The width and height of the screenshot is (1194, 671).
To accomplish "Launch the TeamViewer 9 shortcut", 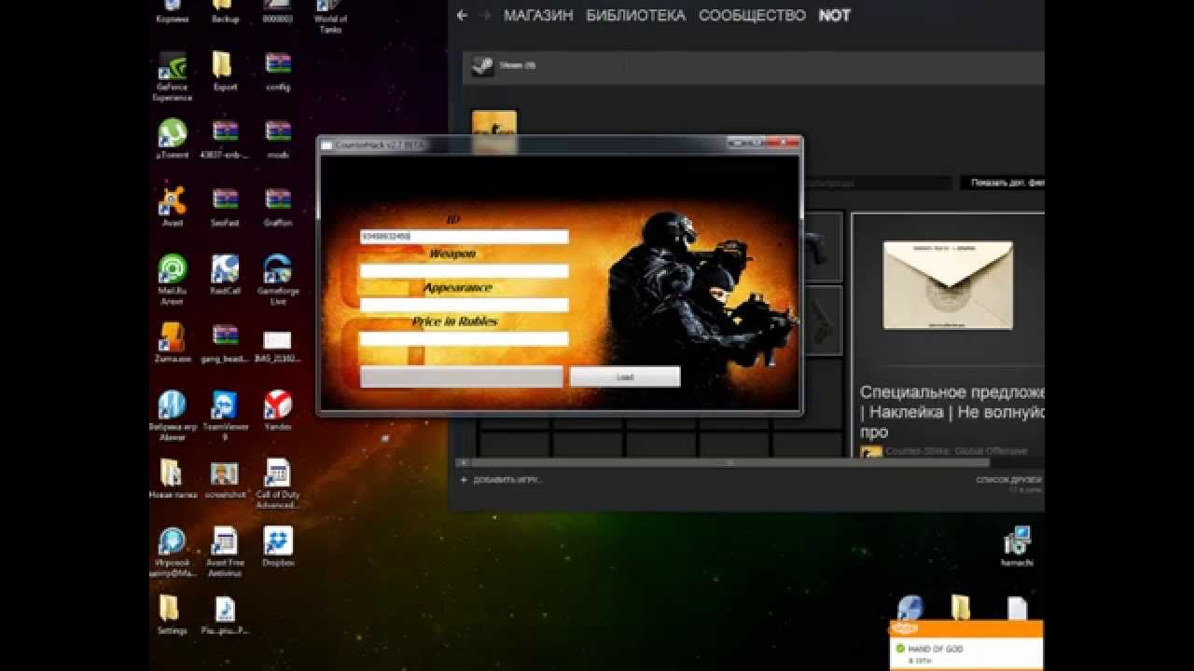I will click(225, 416).
